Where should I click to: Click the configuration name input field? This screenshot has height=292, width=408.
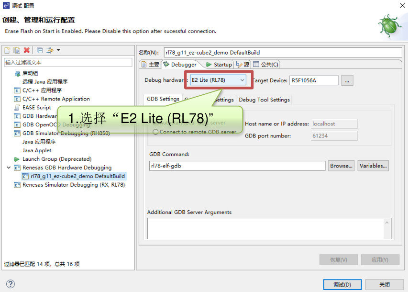pos(283,53)
